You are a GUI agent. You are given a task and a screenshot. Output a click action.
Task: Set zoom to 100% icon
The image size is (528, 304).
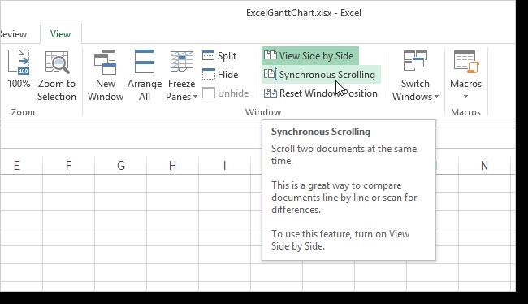(19, 62)
